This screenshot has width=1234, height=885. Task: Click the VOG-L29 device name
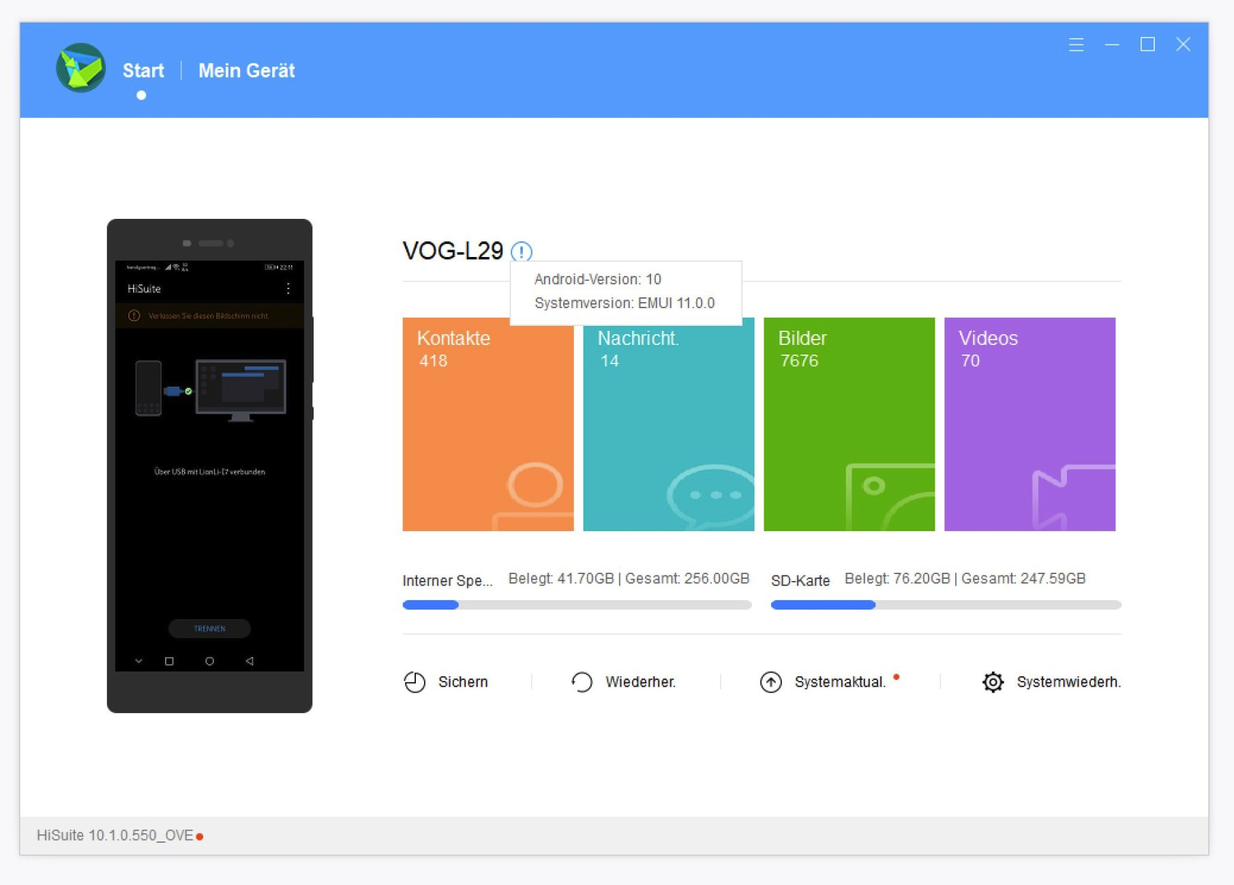[453, 251]
